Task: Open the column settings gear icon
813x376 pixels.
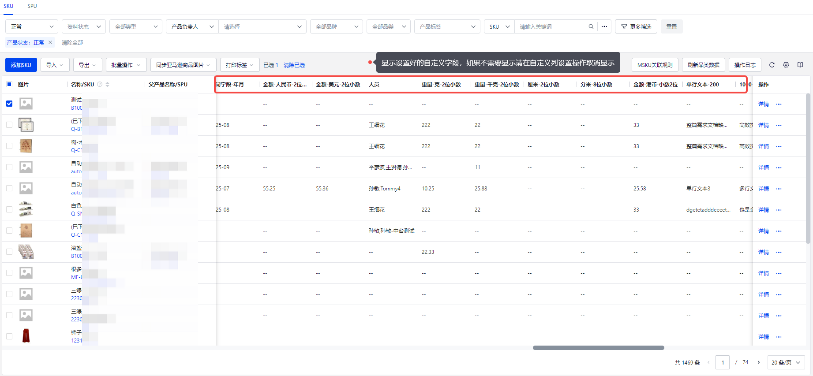Action: (x=786, y=65)
